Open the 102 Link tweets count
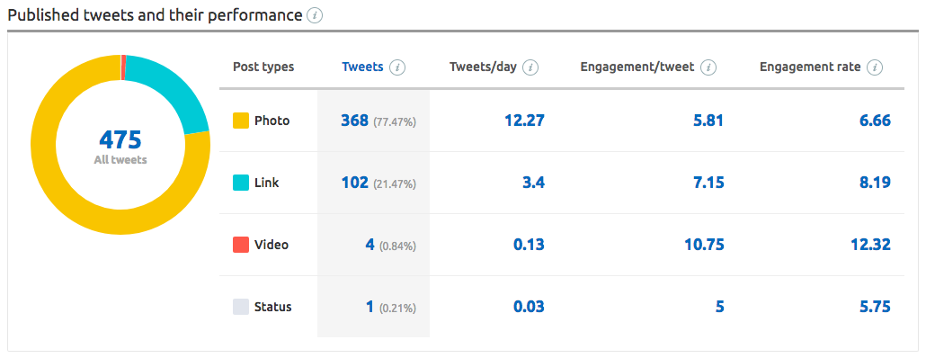 click(x=355, y=183)
